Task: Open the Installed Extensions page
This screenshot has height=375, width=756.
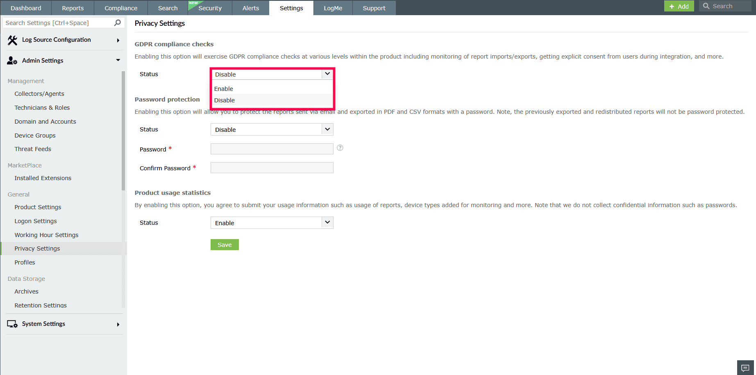Action: (43, 178)
